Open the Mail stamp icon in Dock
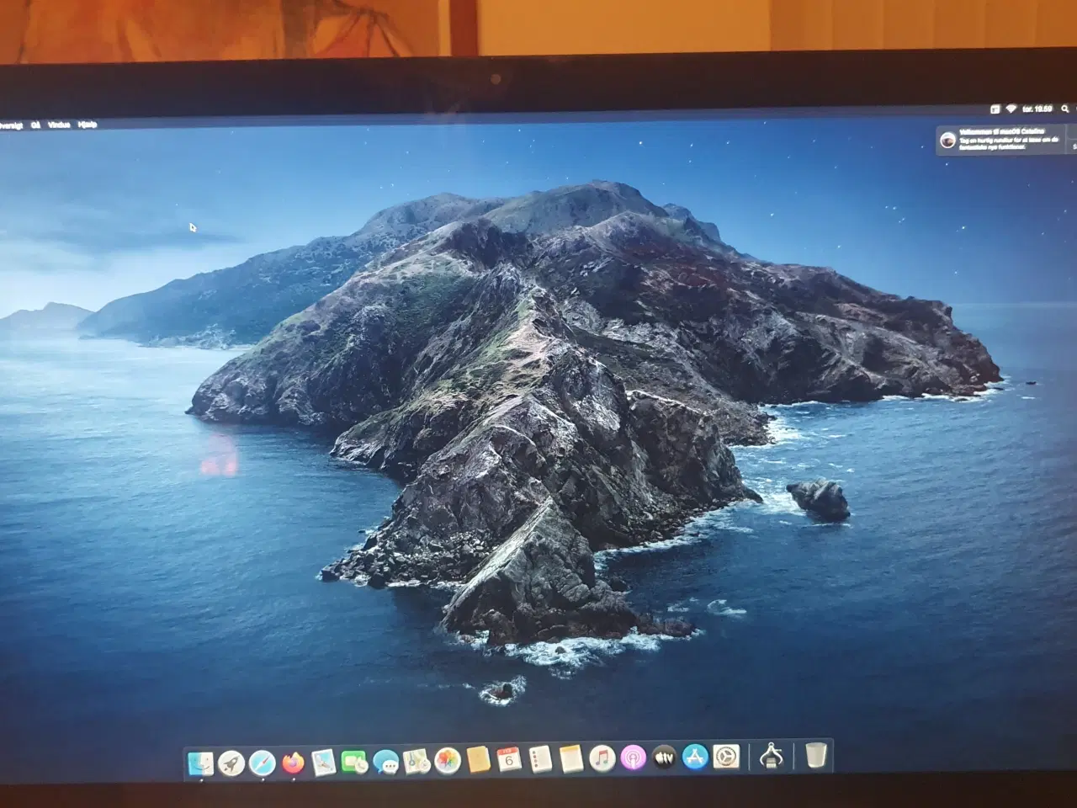The height and width of the screenshot is (808, 1077). click(x=324, y=763)
